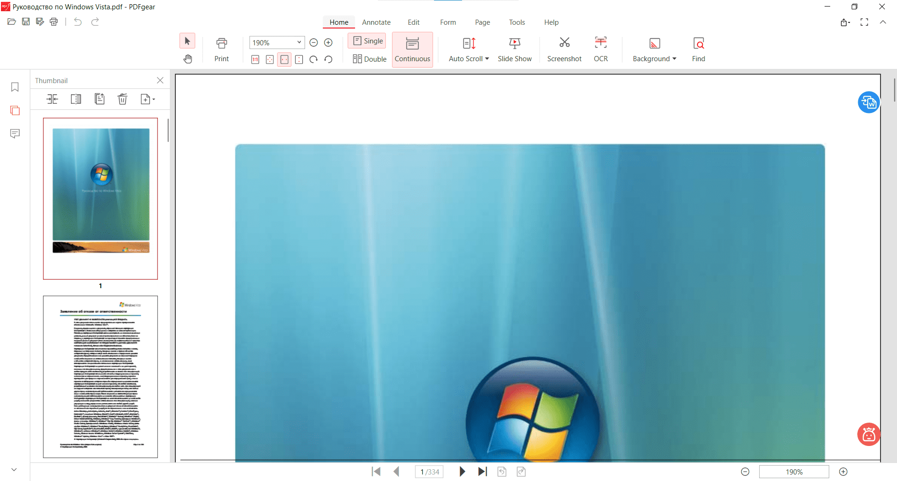897x481 pixels.
Task: Open the Help tab
Action: [551, 22]
